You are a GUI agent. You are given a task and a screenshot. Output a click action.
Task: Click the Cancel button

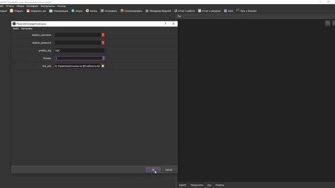169,170
